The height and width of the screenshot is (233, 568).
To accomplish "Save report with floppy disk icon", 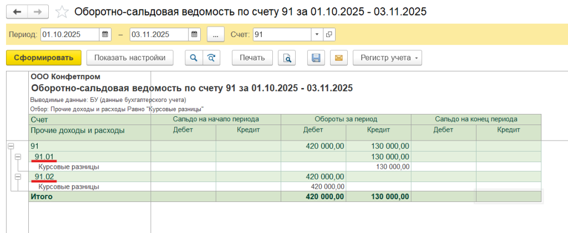I will 316,58.
